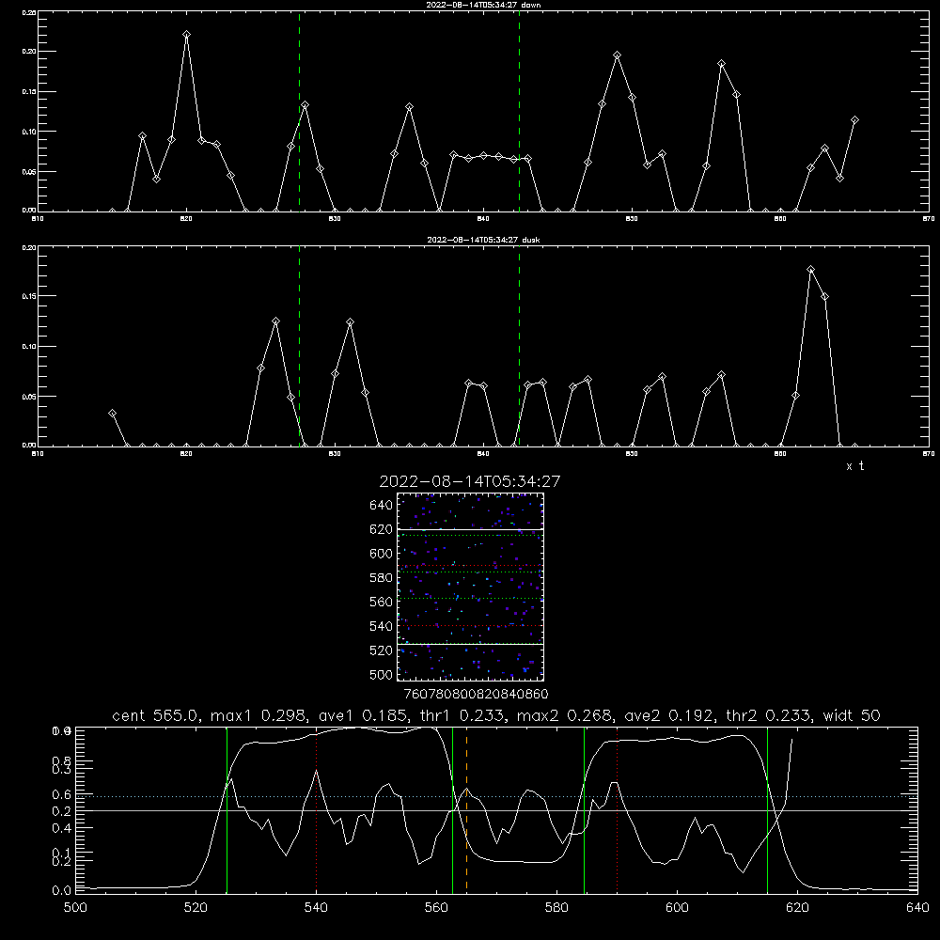Screen dimensions: 940x940
Task: Click the "0.0" y-axis label of the bottom plot
Action: [x=62, y=891]
